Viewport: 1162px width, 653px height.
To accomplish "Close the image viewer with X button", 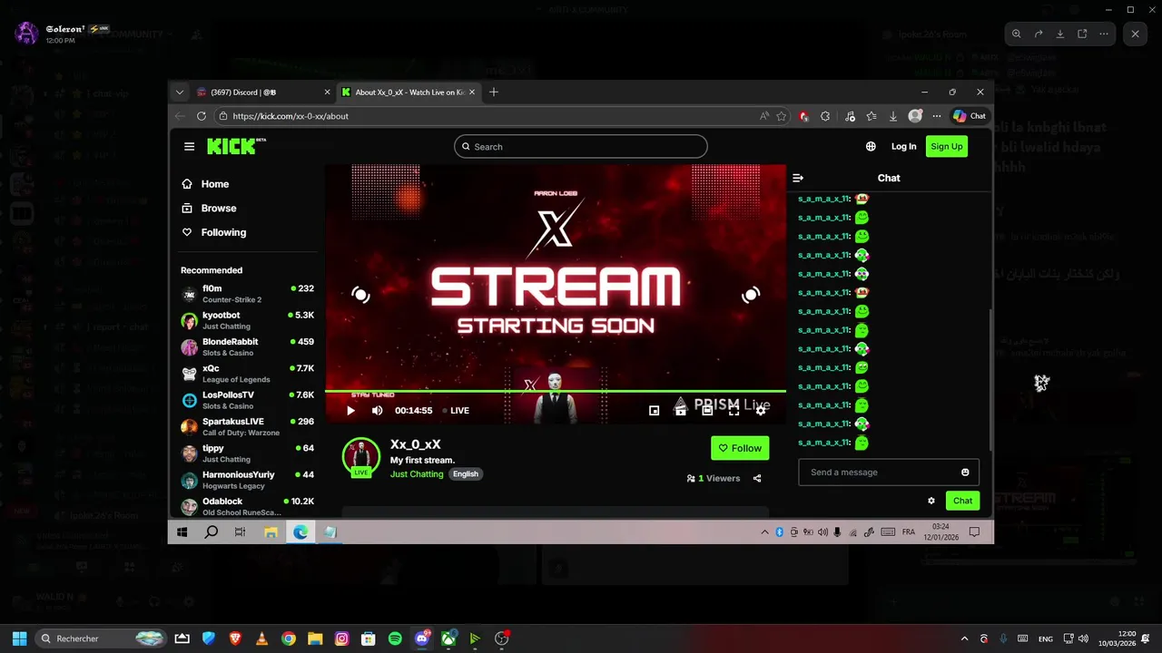I will tap(1135, 34).
